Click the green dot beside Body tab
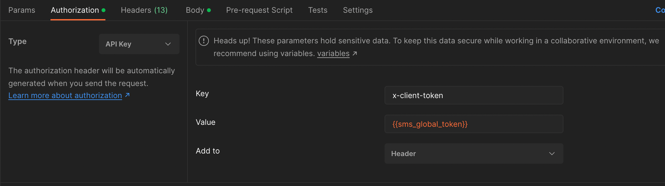This screenshot has width=665, height=186. [209, 10]
